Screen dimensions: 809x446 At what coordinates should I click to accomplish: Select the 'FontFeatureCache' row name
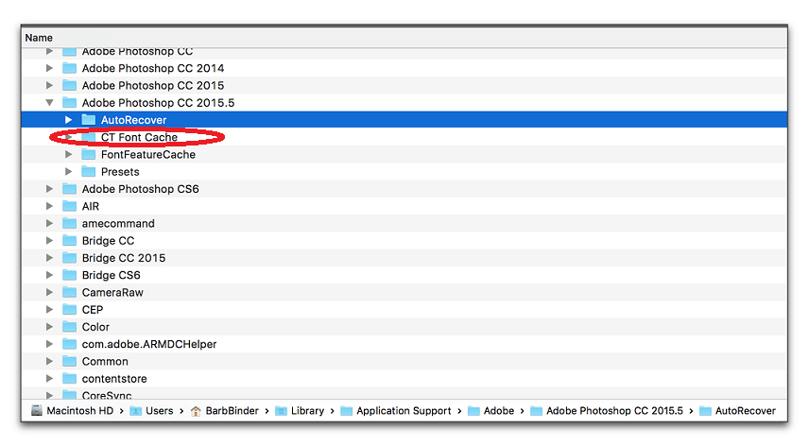click(x=148, y=154)
